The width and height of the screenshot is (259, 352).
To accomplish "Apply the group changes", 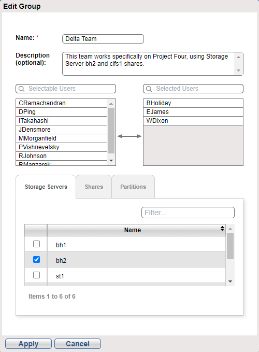I will [28, 344].
